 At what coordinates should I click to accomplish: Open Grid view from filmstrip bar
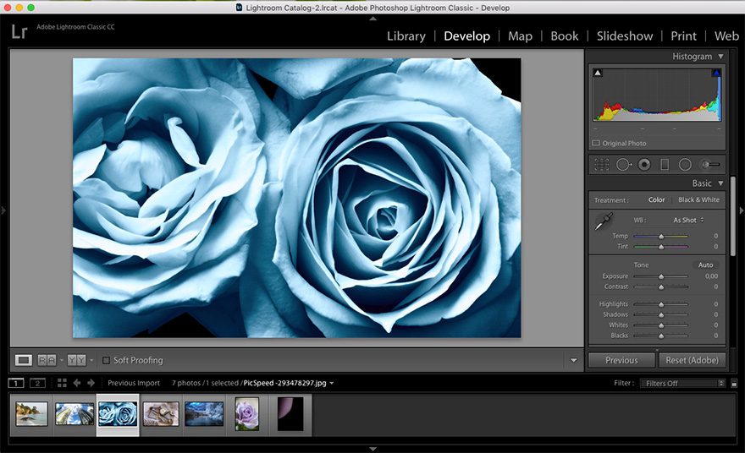click(x=62, y=383)
